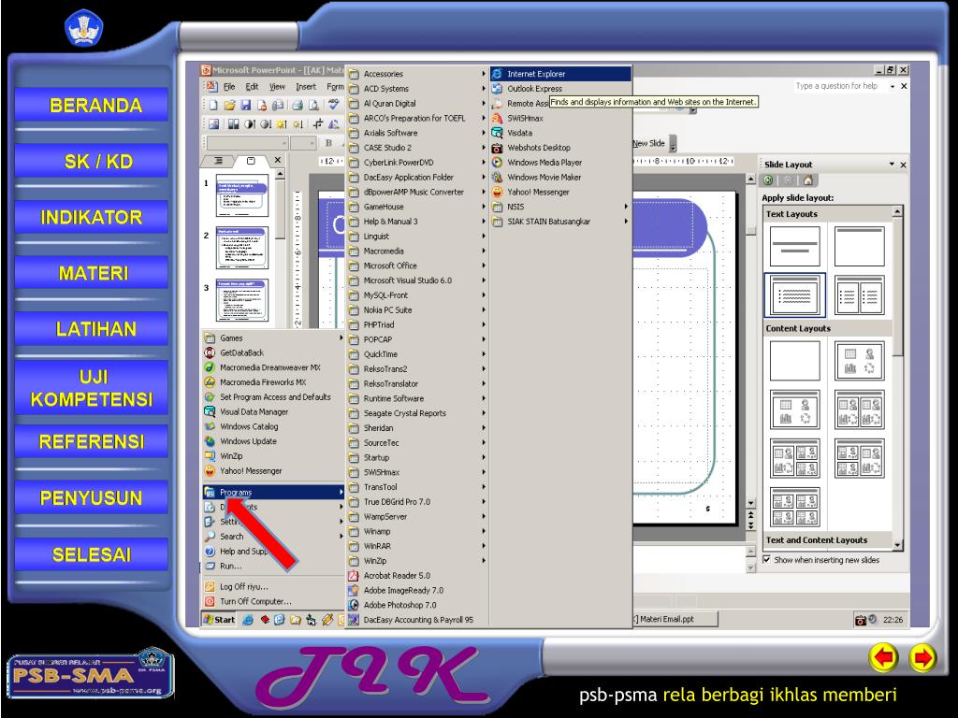
Task: Expand the Macromedia folder in Programs
Action: point(415,251)
